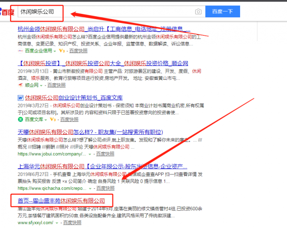Open 百度快照 for the 顺企网 result
The height and width of the screenshot is (228, 287).
click(57, 85)
